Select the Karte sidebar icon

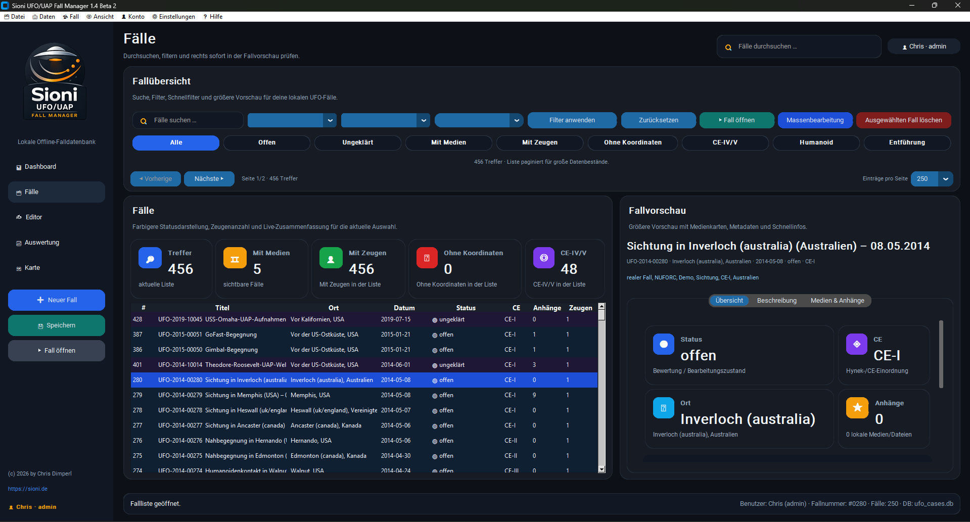(19, 268)
